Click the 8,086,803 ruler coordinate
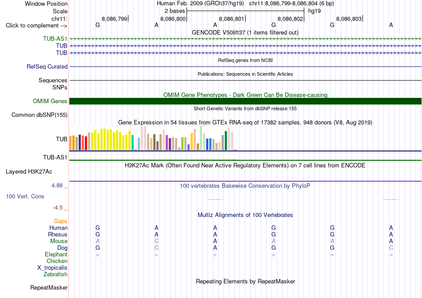Viewport: 422px width, 298px height. pyautogui.click(x=349, y=19)
